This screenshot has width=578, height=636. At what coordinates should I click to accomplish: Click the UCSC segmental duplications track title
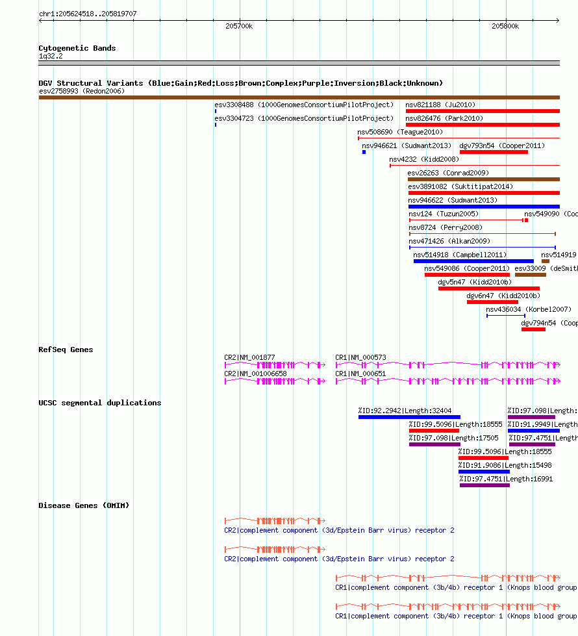(x=100, y=403)
